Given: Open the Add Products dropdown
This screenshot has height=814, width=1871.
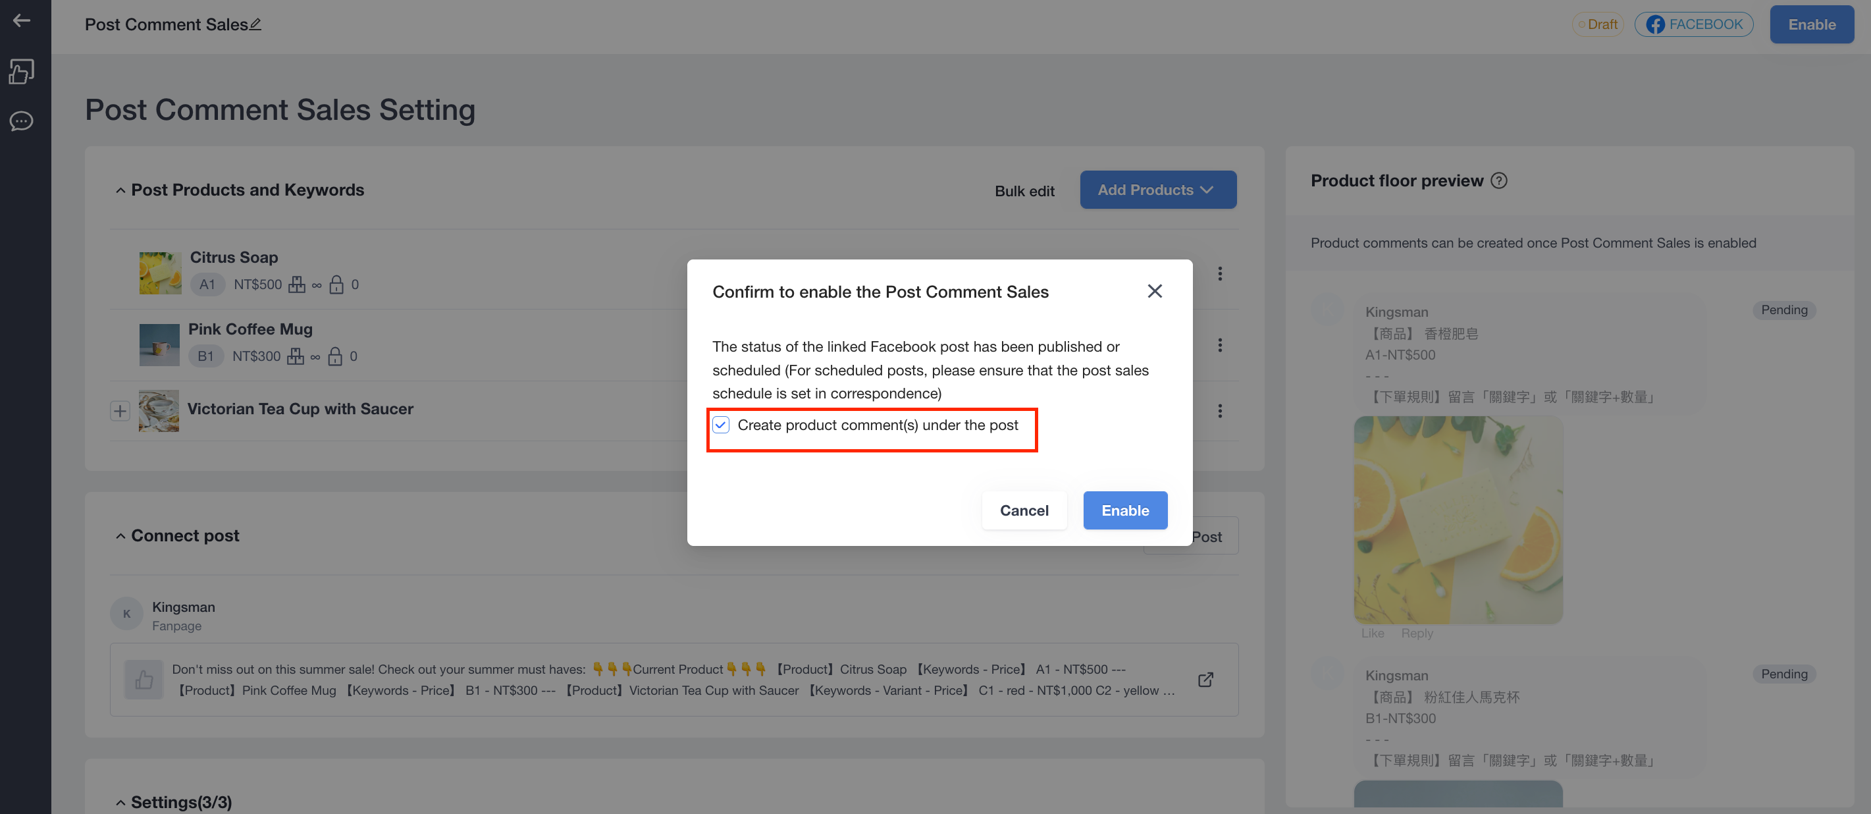Looking at the screenshot, I should tap(1158, 190).
